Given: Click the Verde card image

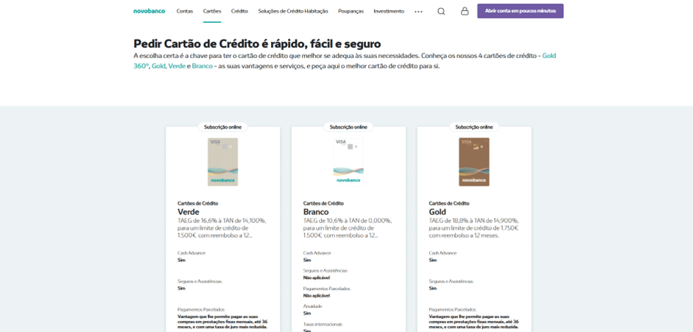Looking at the screenshot, I should coord(222,162).
